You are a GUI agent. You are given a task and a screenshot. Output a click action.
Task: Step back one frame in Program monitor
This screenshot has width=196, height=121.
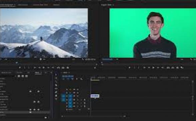(149, 68)
